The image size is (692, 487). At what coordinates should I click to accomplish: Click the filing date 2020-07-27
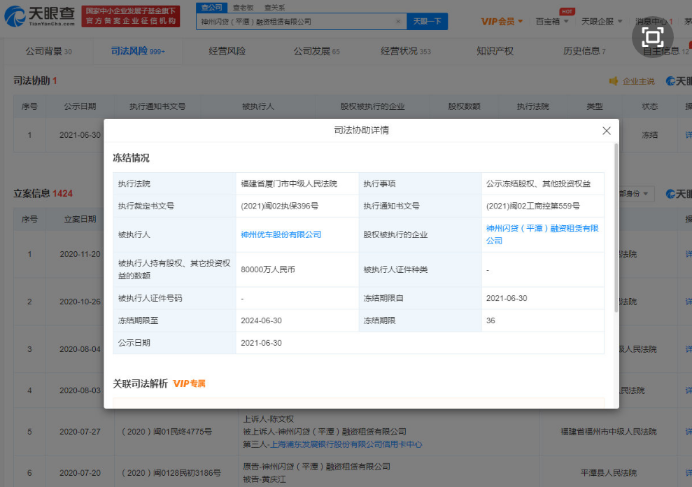[80, 432]
